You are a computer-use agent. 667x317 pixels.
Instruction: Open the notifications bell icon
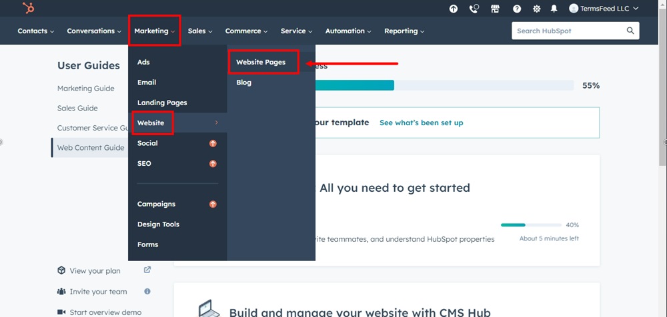click(554, 9)
